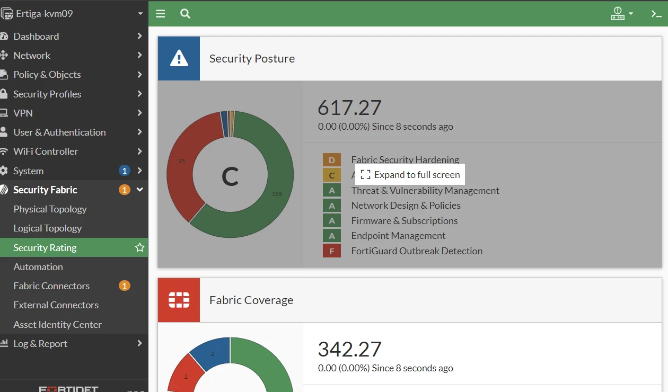
Task: Click the A grade badge for Network Design & Policies
Action: pos(332,206)
